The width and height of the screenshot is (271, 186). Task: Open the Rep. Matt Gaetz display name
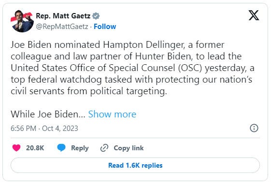coord(63,16)
